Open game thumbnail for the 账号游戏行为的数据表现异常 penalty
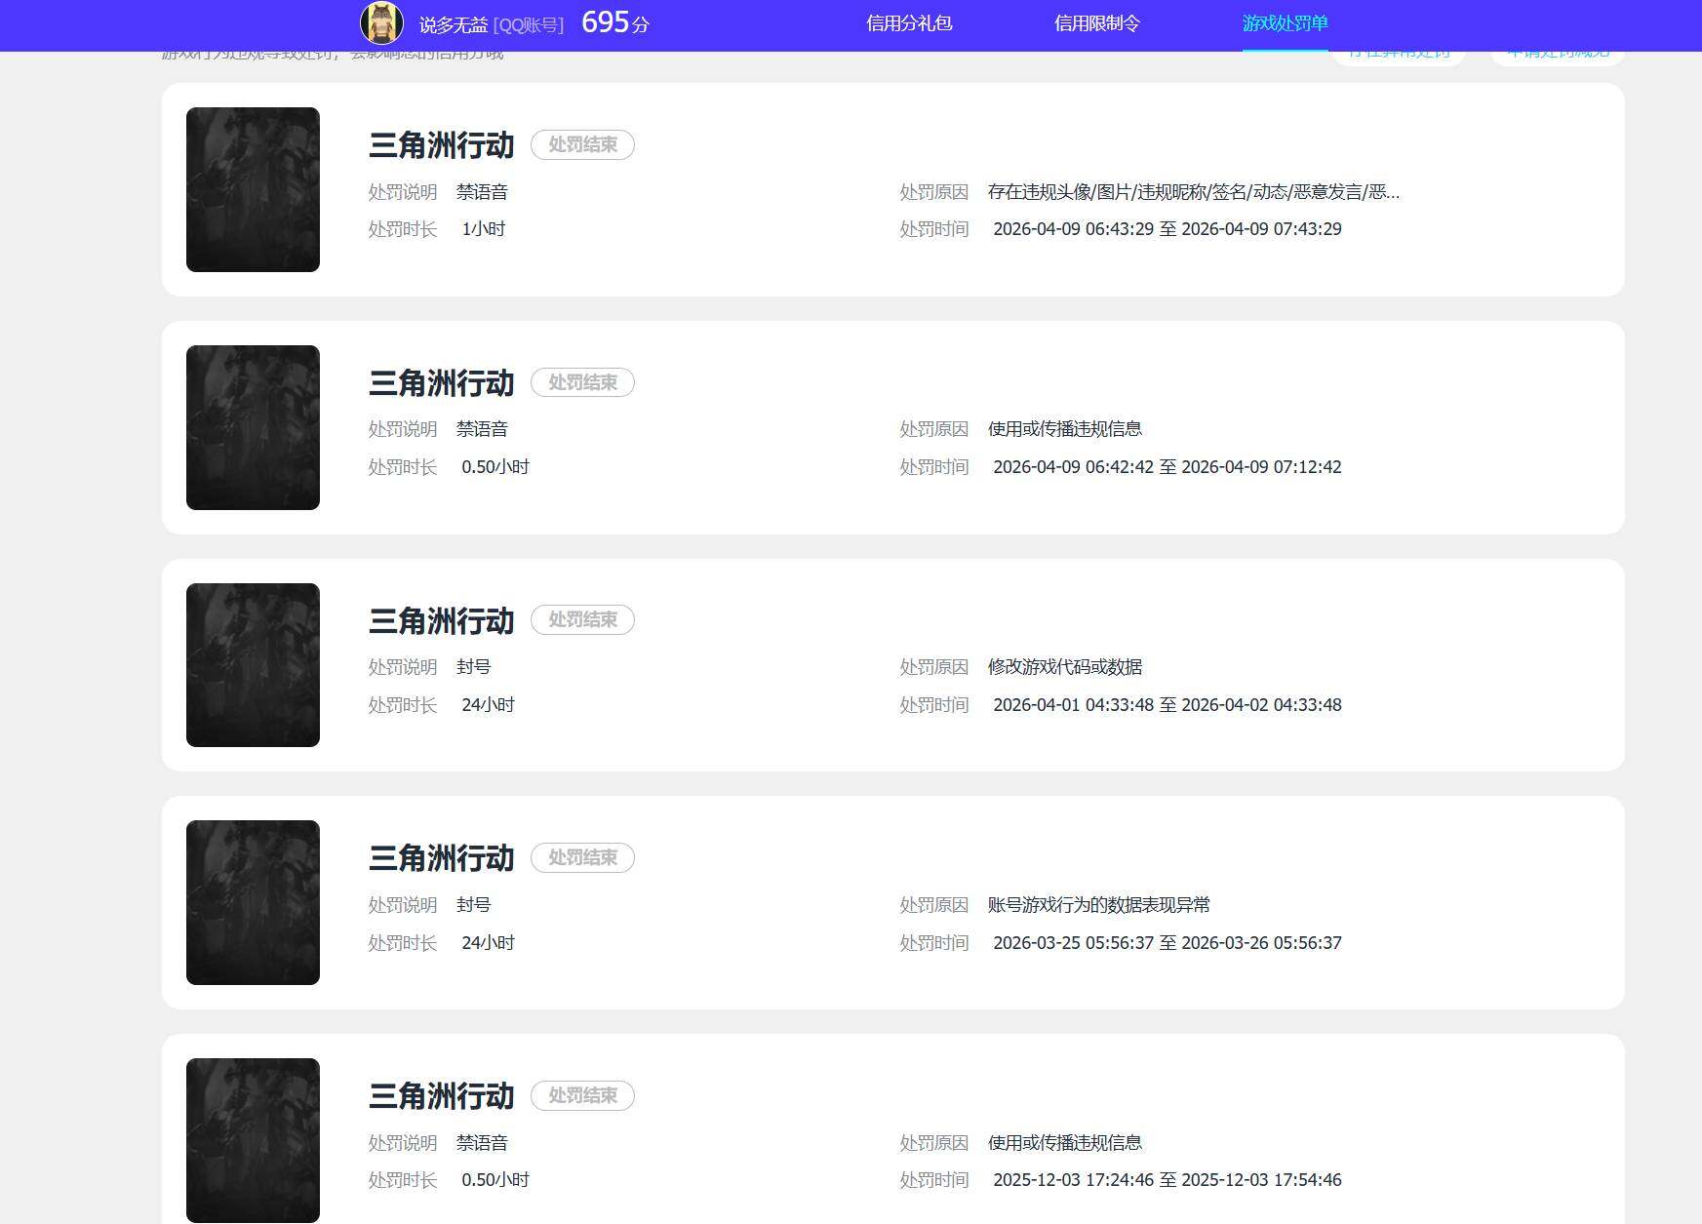Viewport: 1702px width, 1224px height. 253,902
